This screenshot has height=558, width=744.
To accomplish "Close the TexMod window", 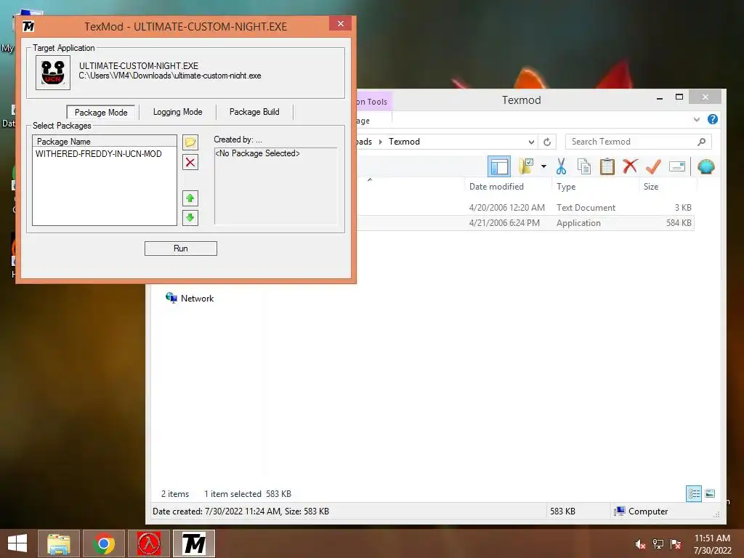I will click(x=341, y=23).
